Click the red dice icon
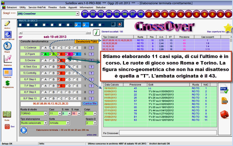This screenshot has width=233, height=146. (x=224, y=114)
